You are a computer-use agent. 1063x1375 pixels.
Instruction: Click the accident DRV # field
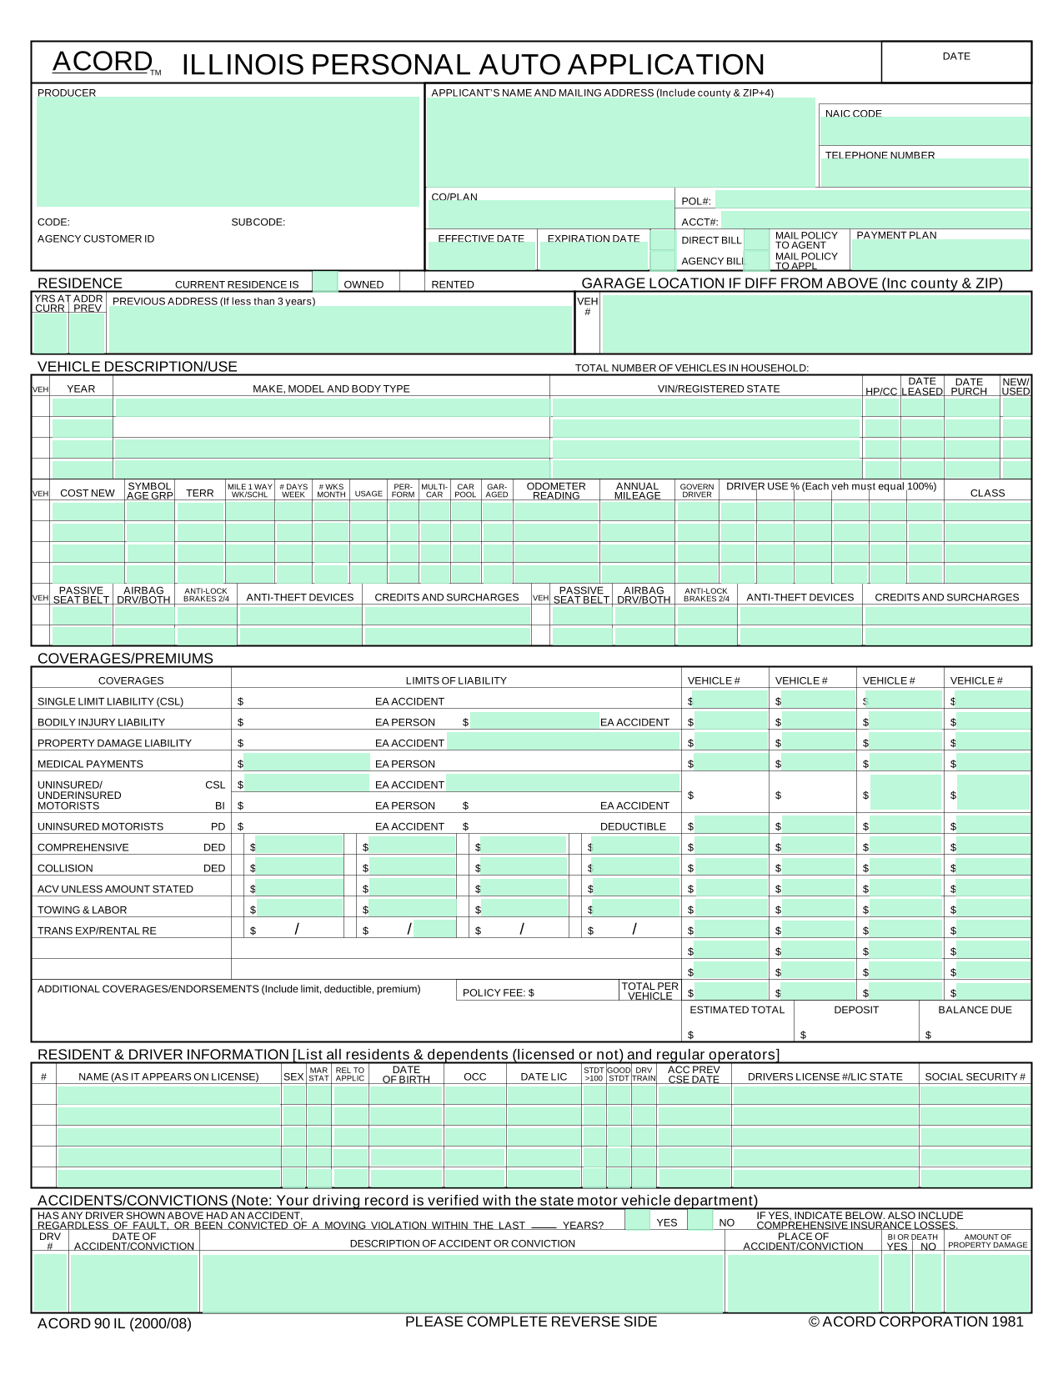click(x=50, y=1282)
